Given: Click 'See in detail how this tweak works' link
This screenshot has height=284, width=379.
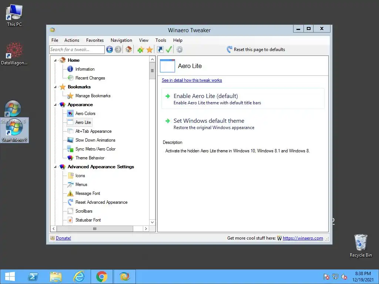Looking at the screenshot, I should pos(192,80).
